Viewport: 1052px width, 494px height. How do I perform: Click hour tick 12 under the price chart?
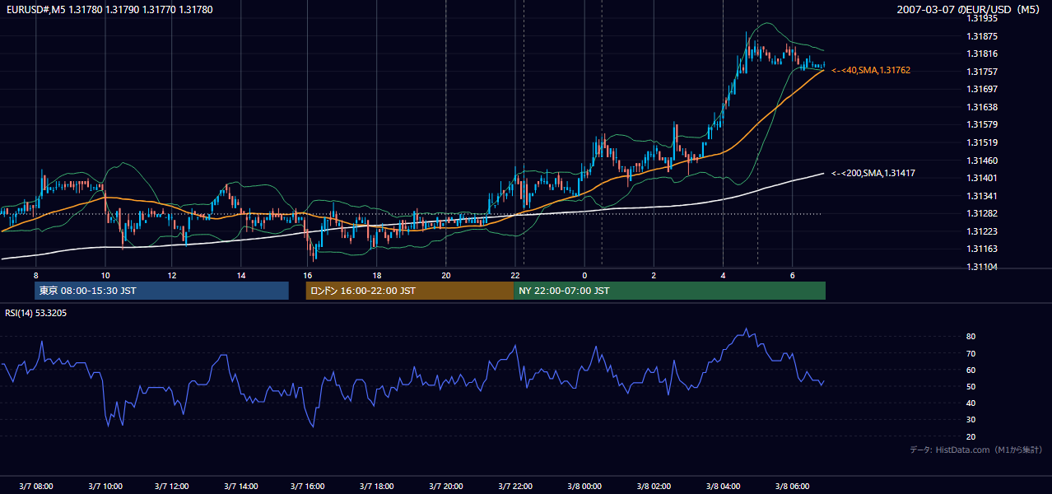173,275
